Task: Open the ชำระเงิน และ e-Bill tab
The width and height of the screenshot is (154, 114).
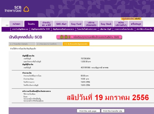Action: (46, 24)
